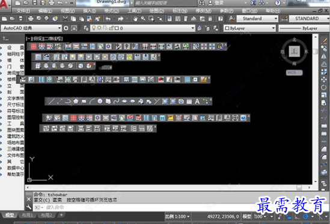This screenshot has width=330, height=224.
Task: Toggle the layer lock icon
Action: click(111, 28)
